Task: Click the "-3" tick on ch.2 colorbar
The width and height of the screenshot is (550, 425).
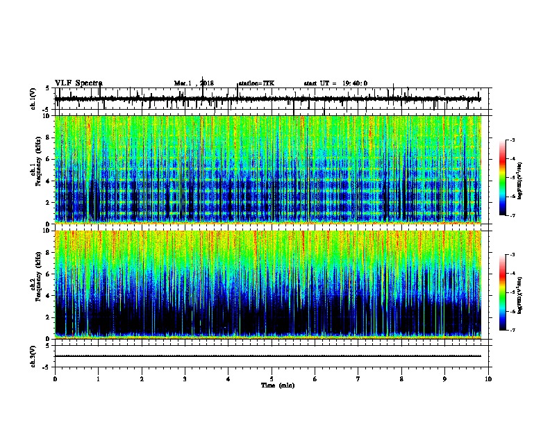Action: point(512,255)
